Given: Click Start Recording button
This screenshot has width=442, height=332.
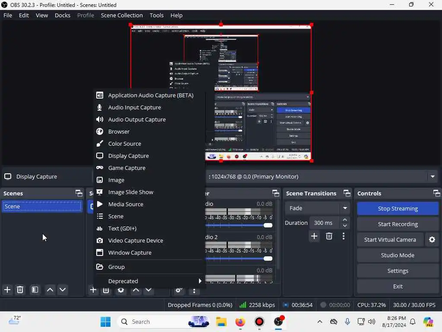Looking at the screenshot, I should click(398, 224).
